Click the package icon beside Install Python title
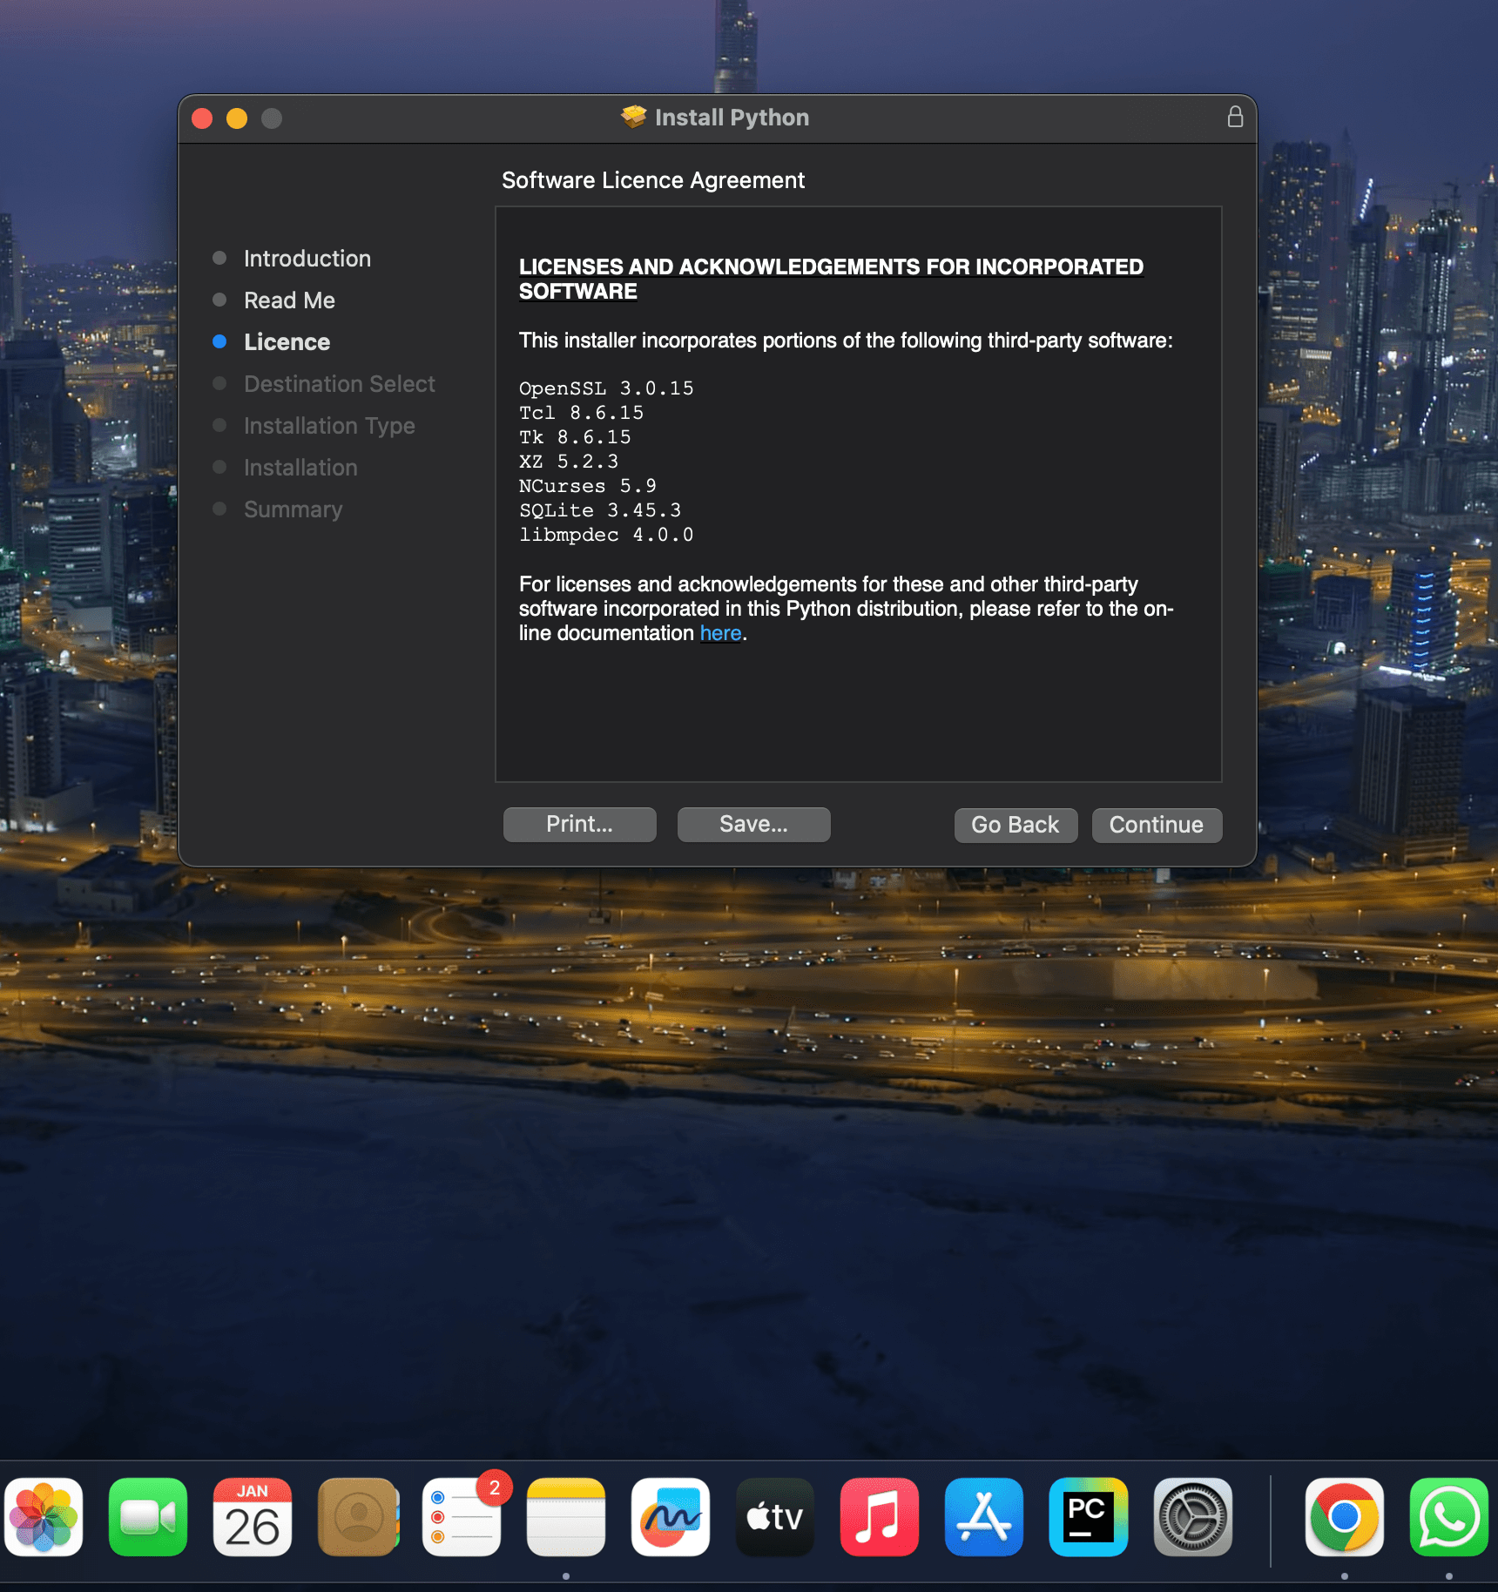 (633, 117)
